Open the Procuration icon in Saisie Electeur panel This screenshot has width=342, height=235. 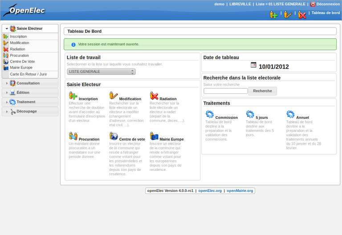(x=73, y=136)
